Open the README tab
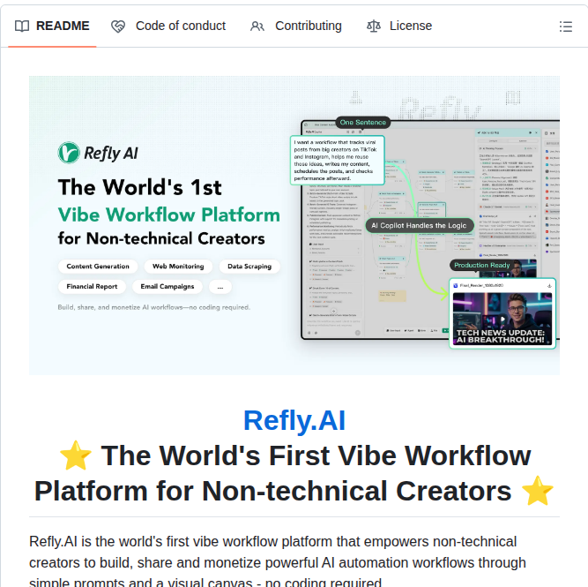Screen dimensions: 588x587 [52, 26]
